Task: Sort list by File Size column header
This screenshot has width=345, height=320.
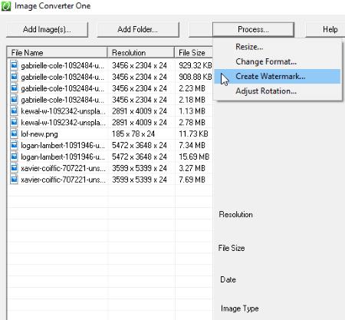Action: click(x=194, y=53)
